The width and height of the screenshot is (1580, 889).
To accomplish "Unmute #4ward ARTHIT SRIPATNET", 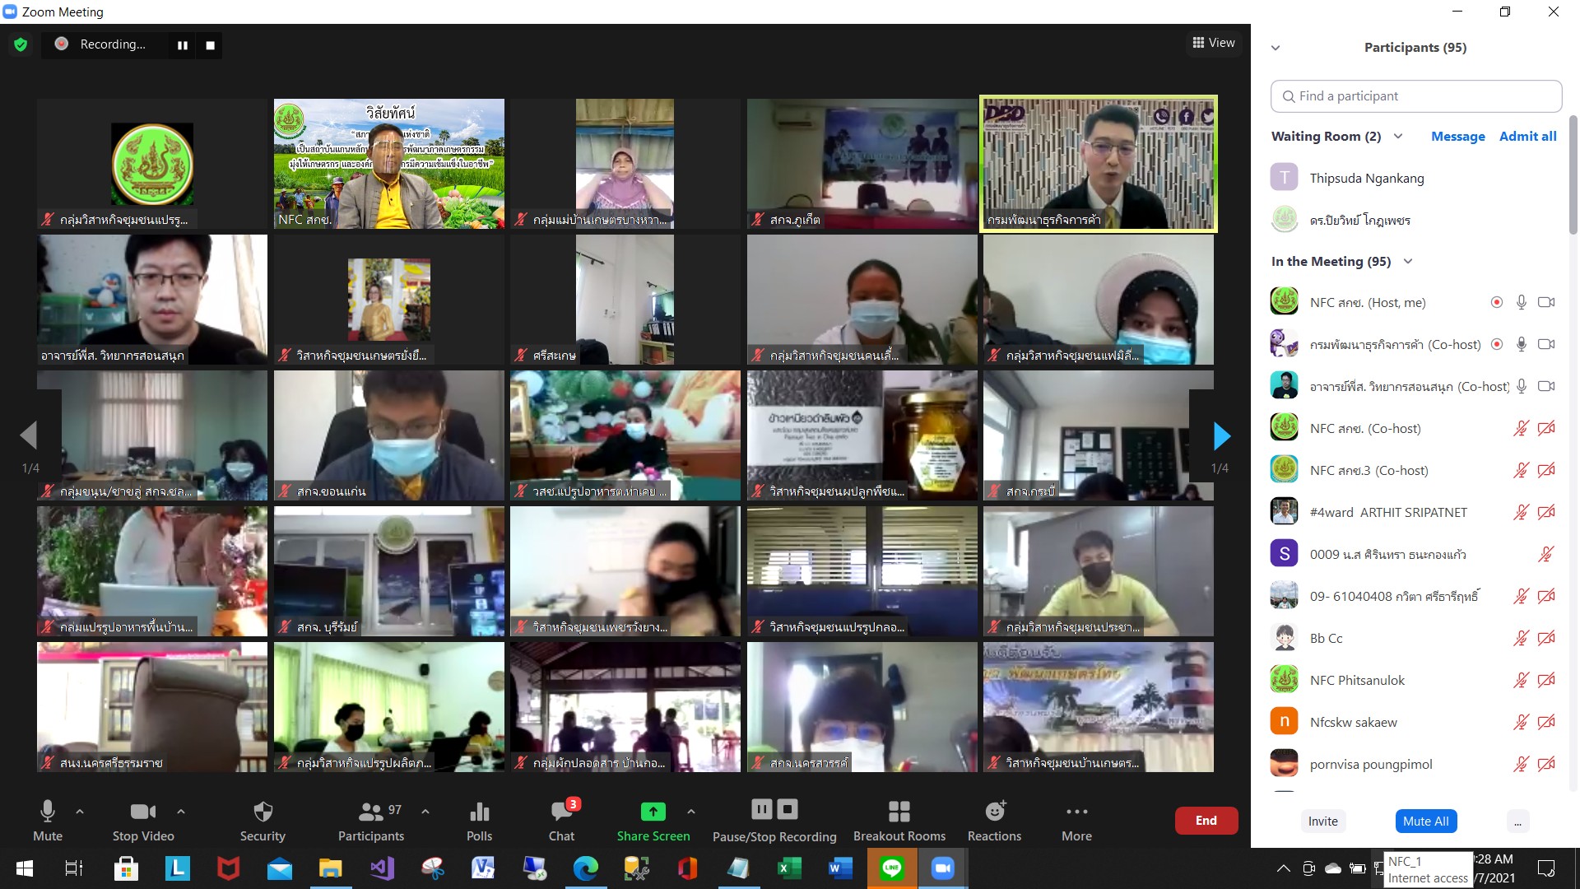I will click(1522, 513).
